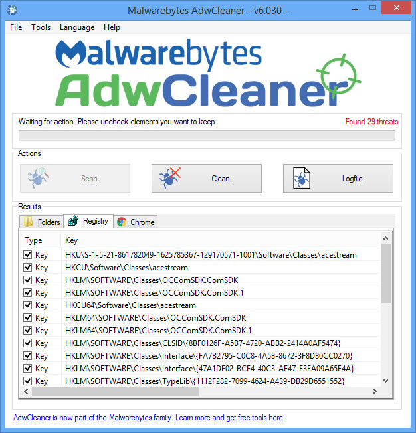
Task: Uncheck the HKLM OCComSDK.ComSDK.1 key checkbox
Action: pos(28,292)
